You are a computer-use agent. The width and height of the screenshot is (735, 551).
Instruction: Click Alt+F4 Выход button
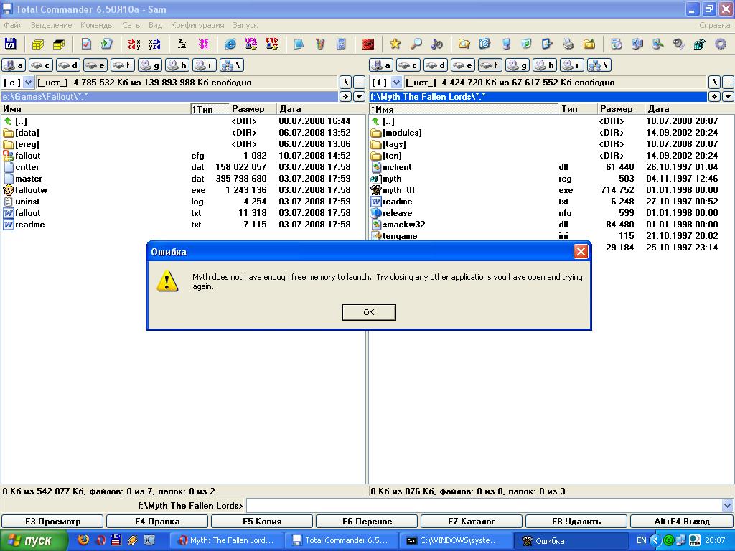pyautogui.click(x=682, y=521)
